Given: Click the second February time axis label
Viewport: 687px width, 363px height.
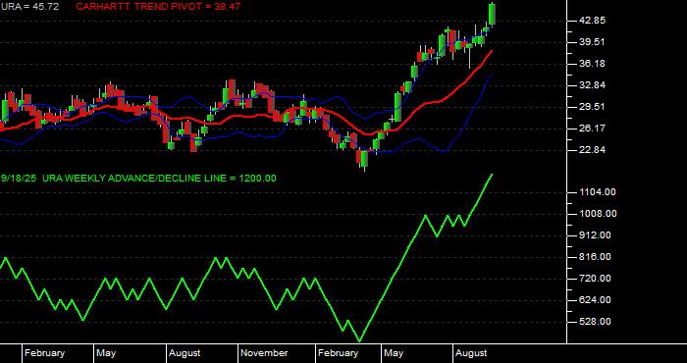Looking at the screenshot, I should coord(339,353).
